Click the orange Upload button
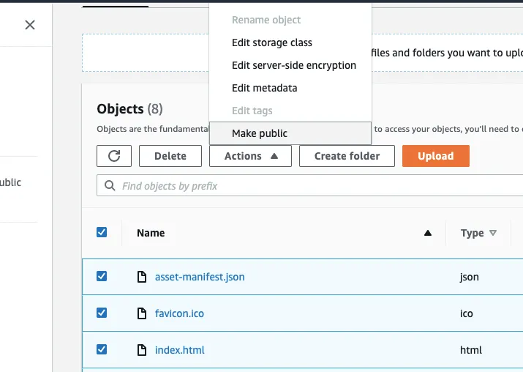 [435, 156]
